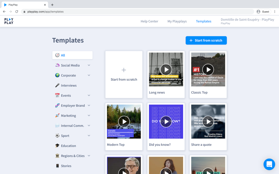The width and height of the screenshot is (279, 174).
Task: Play the Modern Top template preview
Action: [124, 122]
